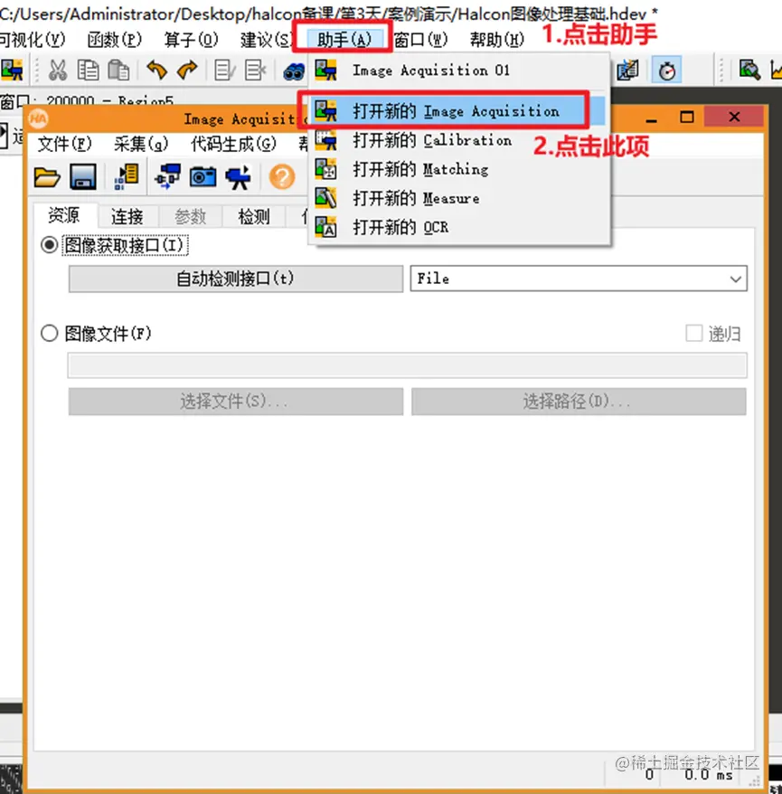The width and height of the screenshot is (782, 794).
Task: Open the 助手(A) menu
Action: pos(344,40)
